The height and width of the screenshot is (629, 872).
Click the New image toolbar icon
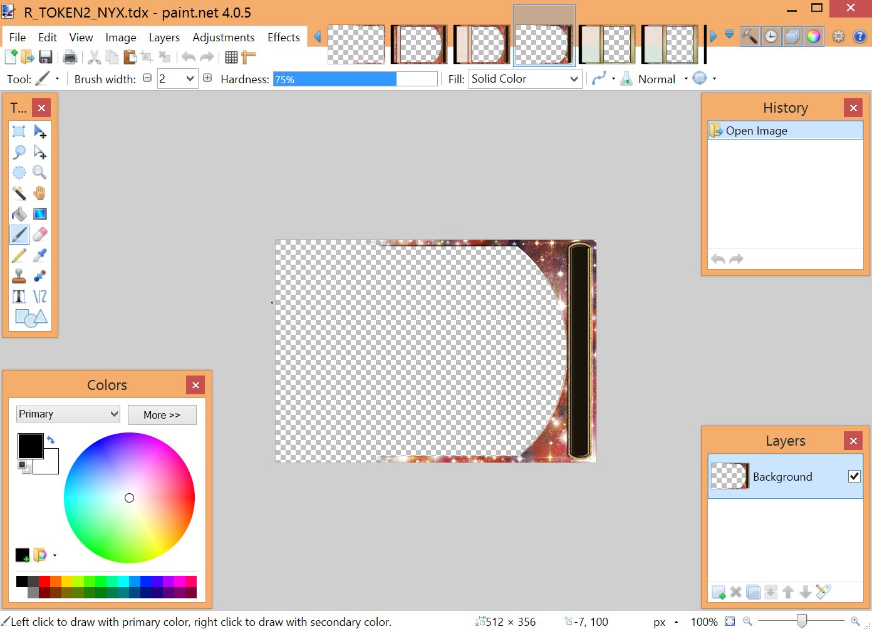pos(11,57)
